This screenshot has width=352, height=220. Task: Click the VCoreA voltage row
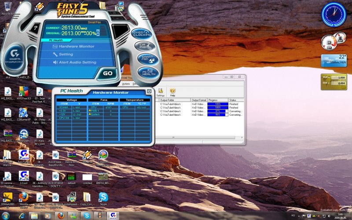point(71,107)
